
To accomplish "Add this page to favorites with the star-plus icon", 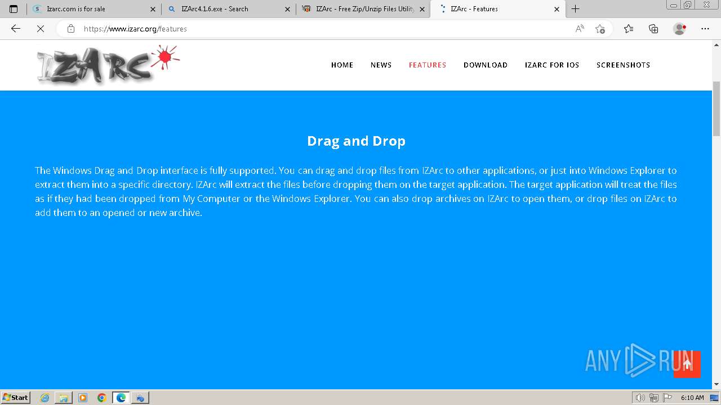I will pos(600,29).
